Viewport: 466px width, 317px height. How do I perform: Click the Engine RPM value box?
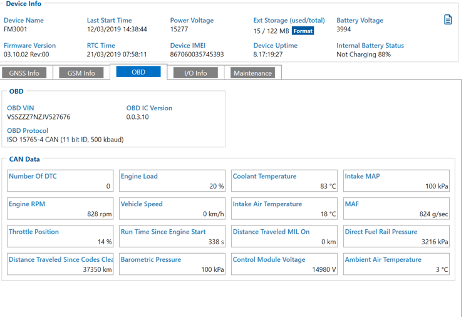click(x=60, y=209)
